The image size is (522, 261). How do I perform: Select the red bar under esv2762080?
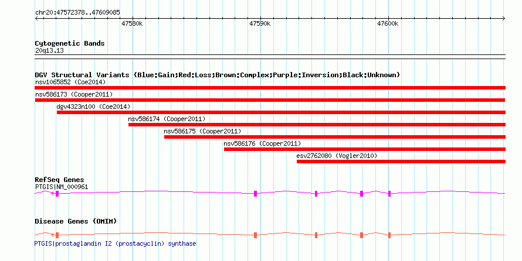click(x=401, y=162)
